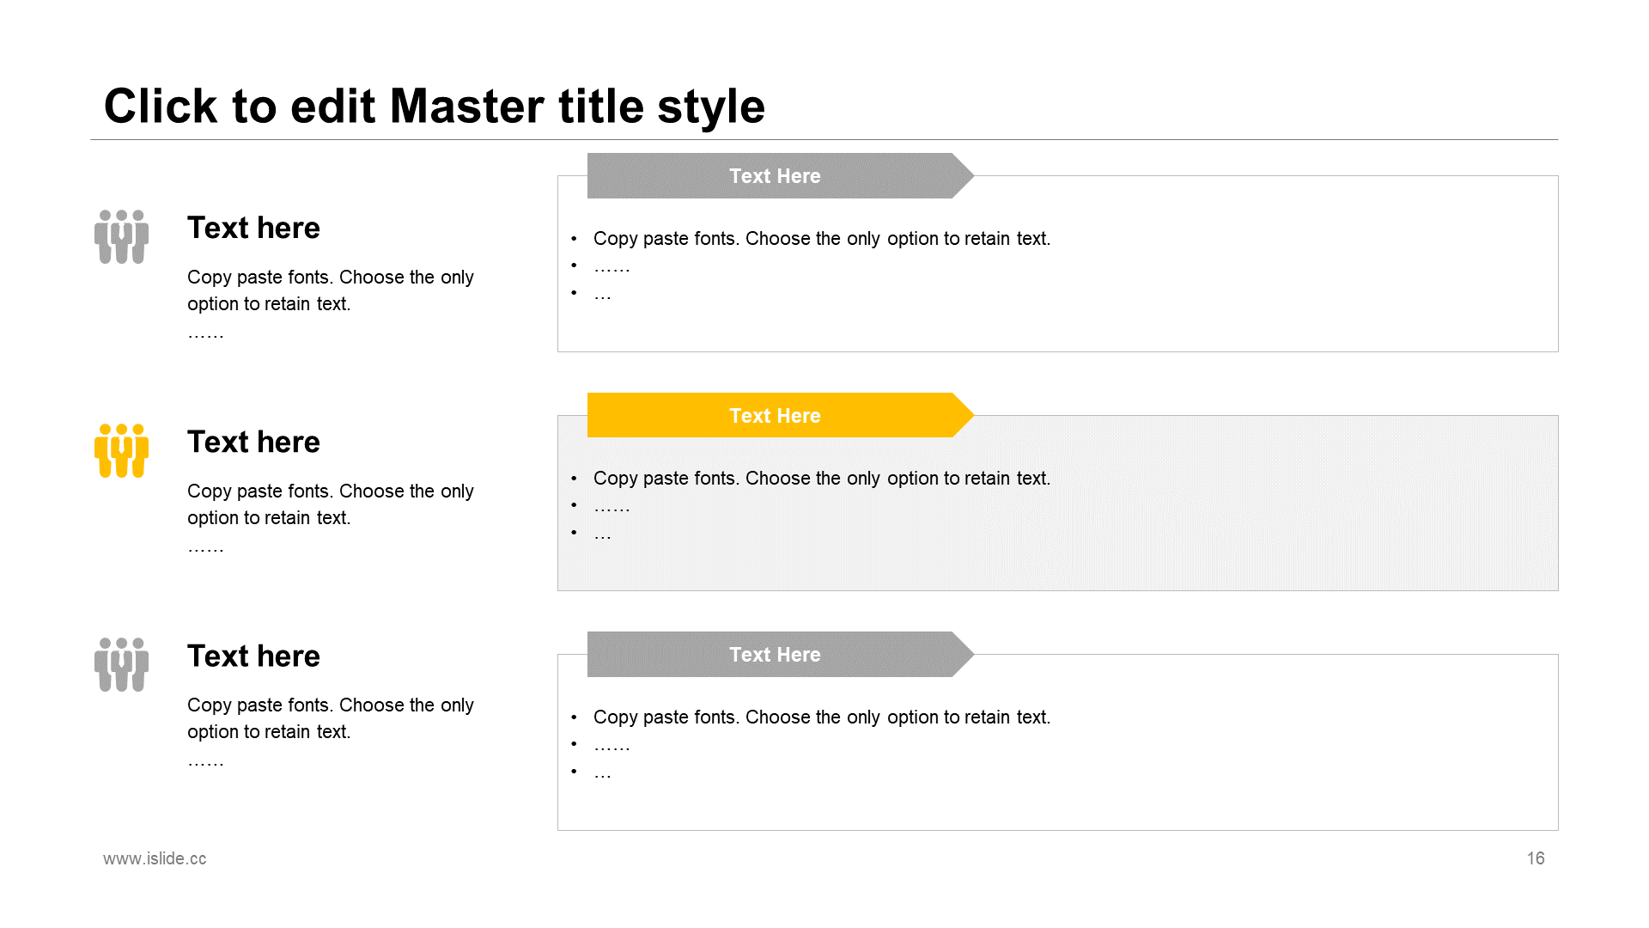Select the top gray people group icon
The height and width of the screenshot is (928, 1649).
121,236
